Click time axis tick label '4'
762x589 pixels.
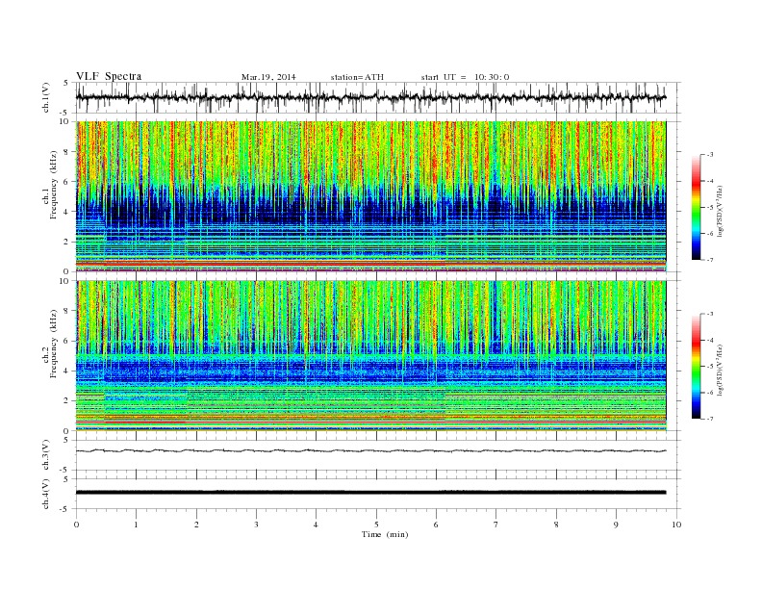tap(316, 525)
